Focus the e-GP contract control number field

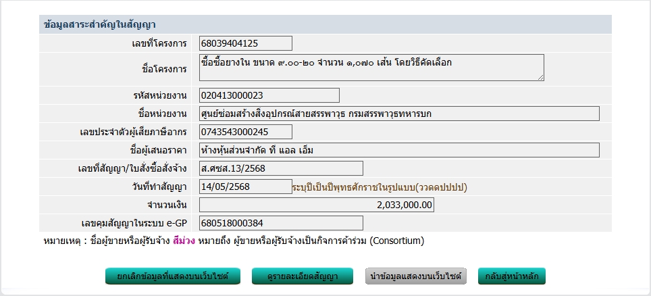pyautogui.click(x=281, y=223)
